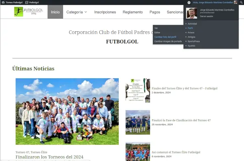Image resolution: width=244 pixels, height=161 pixels.
Task: Select Perfil in the account submenu
Action: click(190, 28)
